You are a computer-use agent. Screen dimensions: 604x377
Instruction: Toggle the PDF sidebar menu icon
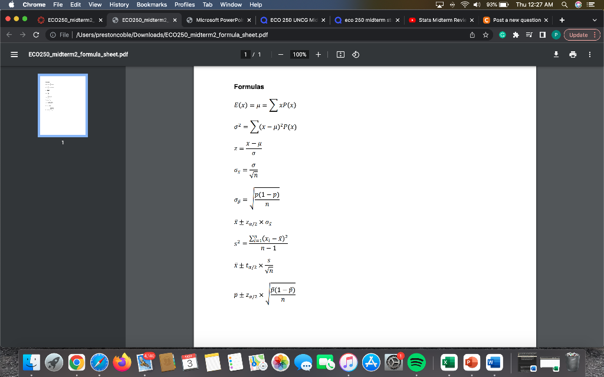point(14,55)
